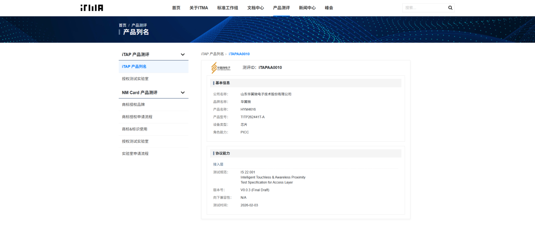Collapse the NM Card 产品测评 chevron
Viewport: 535px width, 244px height.
182,93
